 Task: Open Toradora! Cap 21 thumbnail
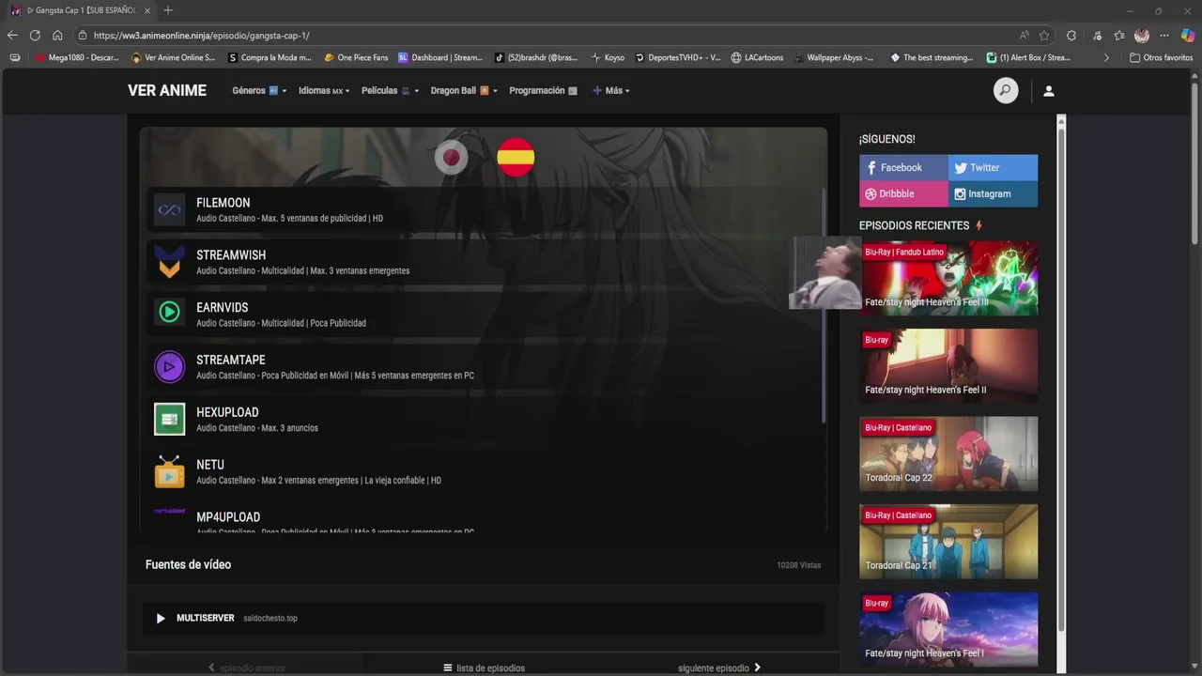click(948, 541)
